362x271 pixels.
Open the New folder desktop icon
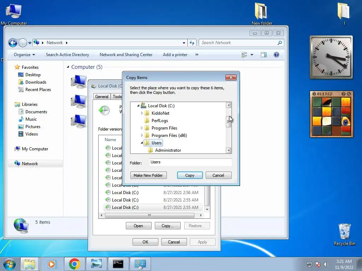pos(262,14)
